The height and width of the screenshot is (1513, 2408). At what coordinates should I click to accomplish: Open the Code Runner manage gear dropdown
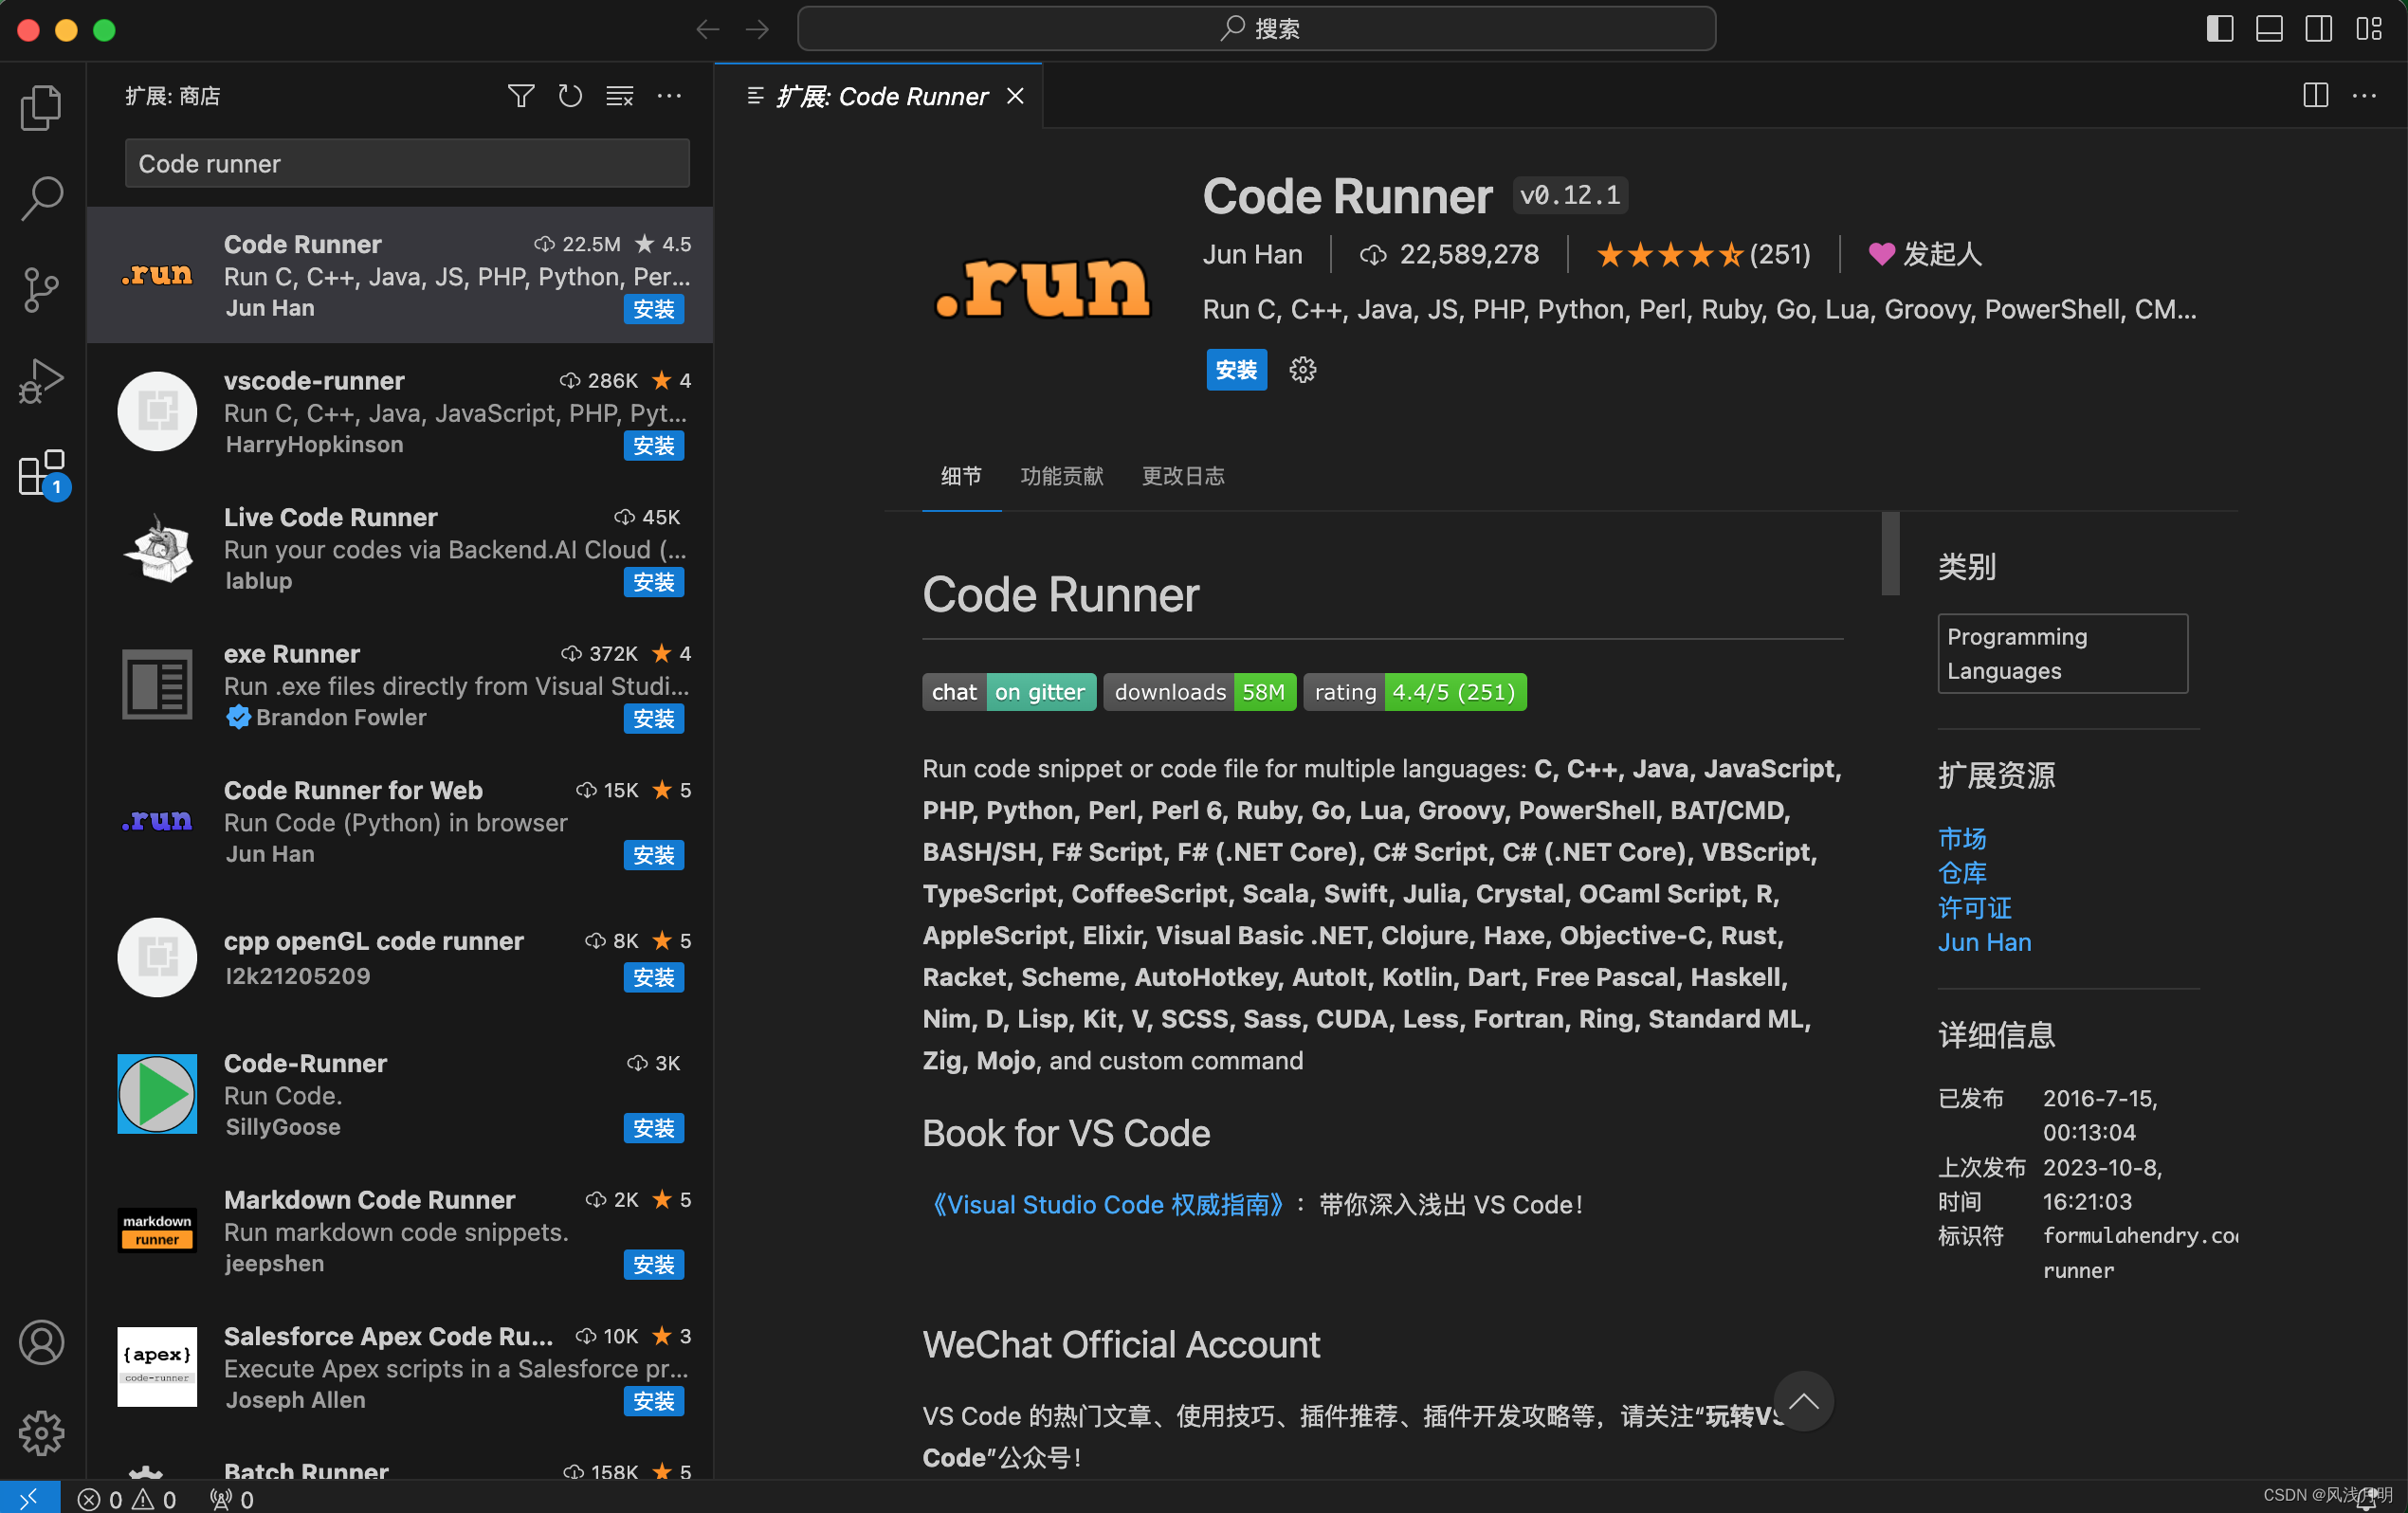click(x=1302, y=370)
